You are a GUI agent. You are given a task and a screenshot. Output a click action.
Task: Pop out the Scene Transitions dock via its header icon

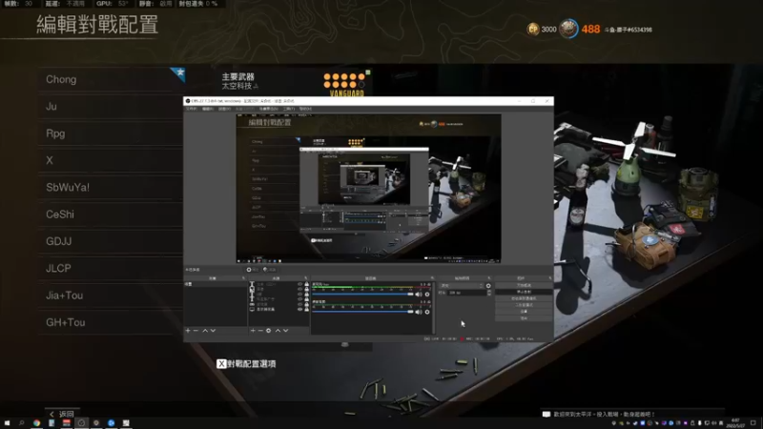pyautogui.click(x=489, y=278)
